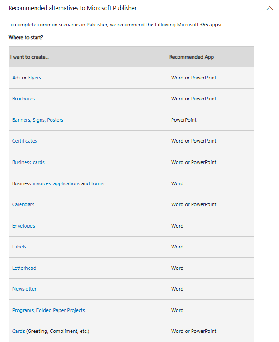The height and width of the screenshot is (342, 279).
Task: Open the Envelopes link
Action: click(24, 226)
